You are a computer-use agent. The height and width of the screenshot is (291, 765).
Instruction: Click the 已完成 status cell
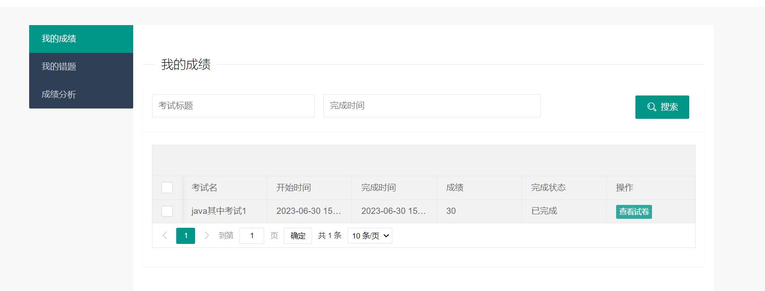tap(564, 211)
